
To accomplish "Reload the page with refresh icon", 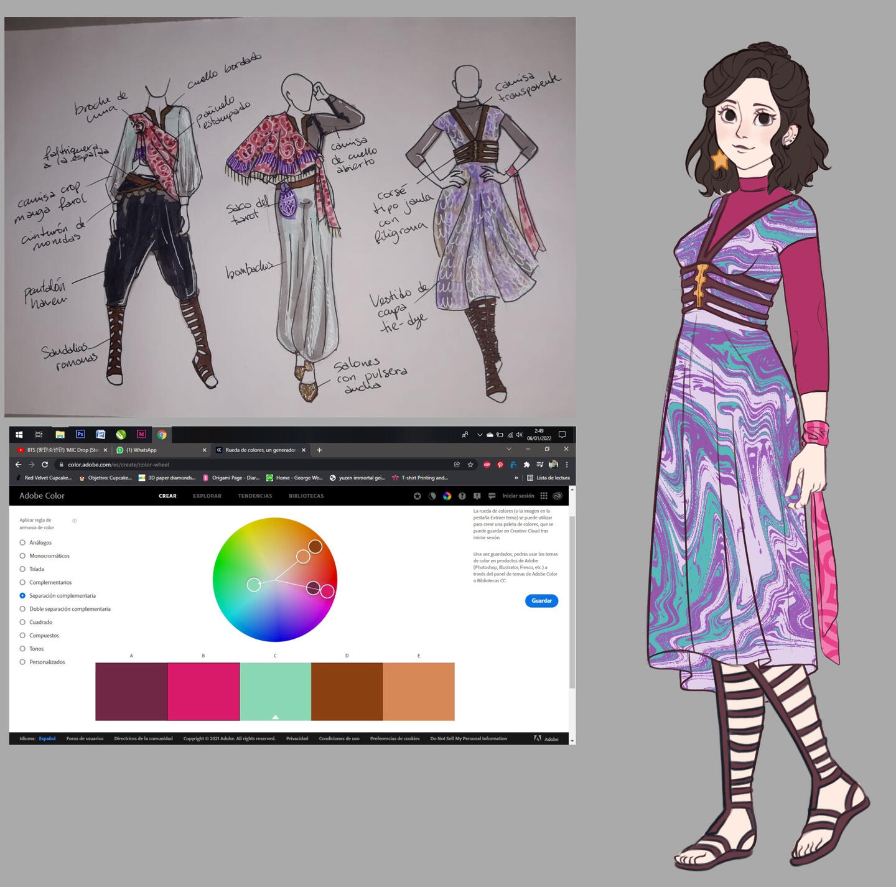I will 45,465.
